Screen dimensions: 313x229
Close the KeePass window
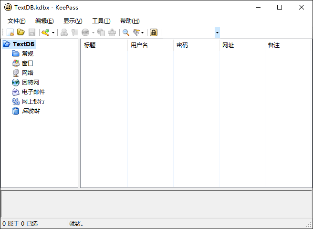click(302, 7)
